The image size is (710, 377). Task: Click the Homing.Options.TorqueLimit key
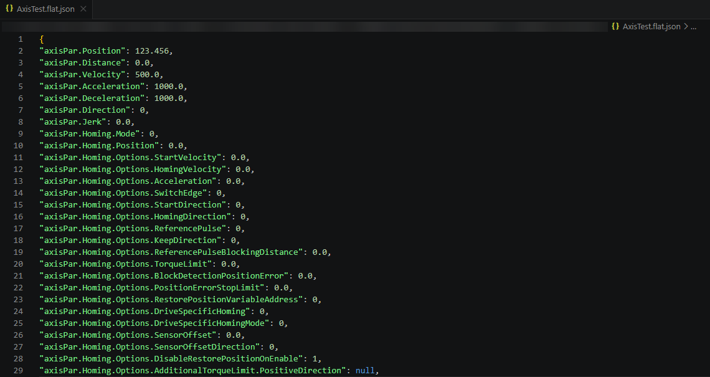pos(126,264)
